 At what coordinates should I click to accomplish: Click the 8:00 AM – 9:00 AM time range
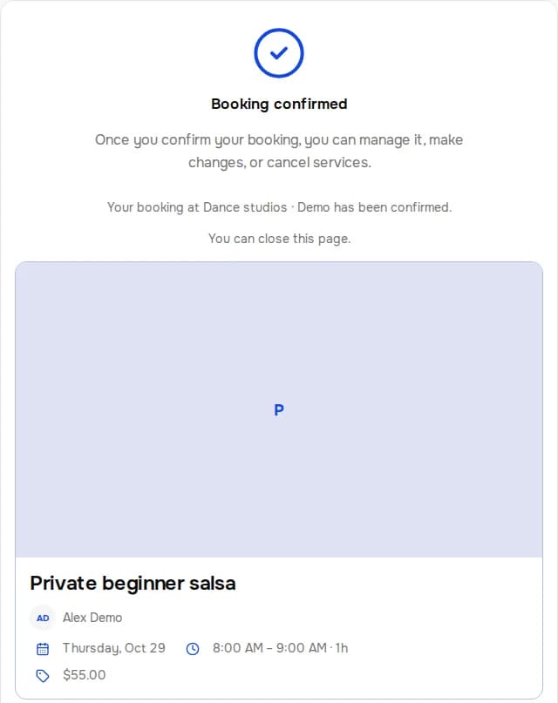click(269, 648)
